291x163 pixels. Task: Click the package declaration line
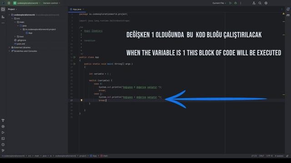pyautogui.click(x=104, y=14)
